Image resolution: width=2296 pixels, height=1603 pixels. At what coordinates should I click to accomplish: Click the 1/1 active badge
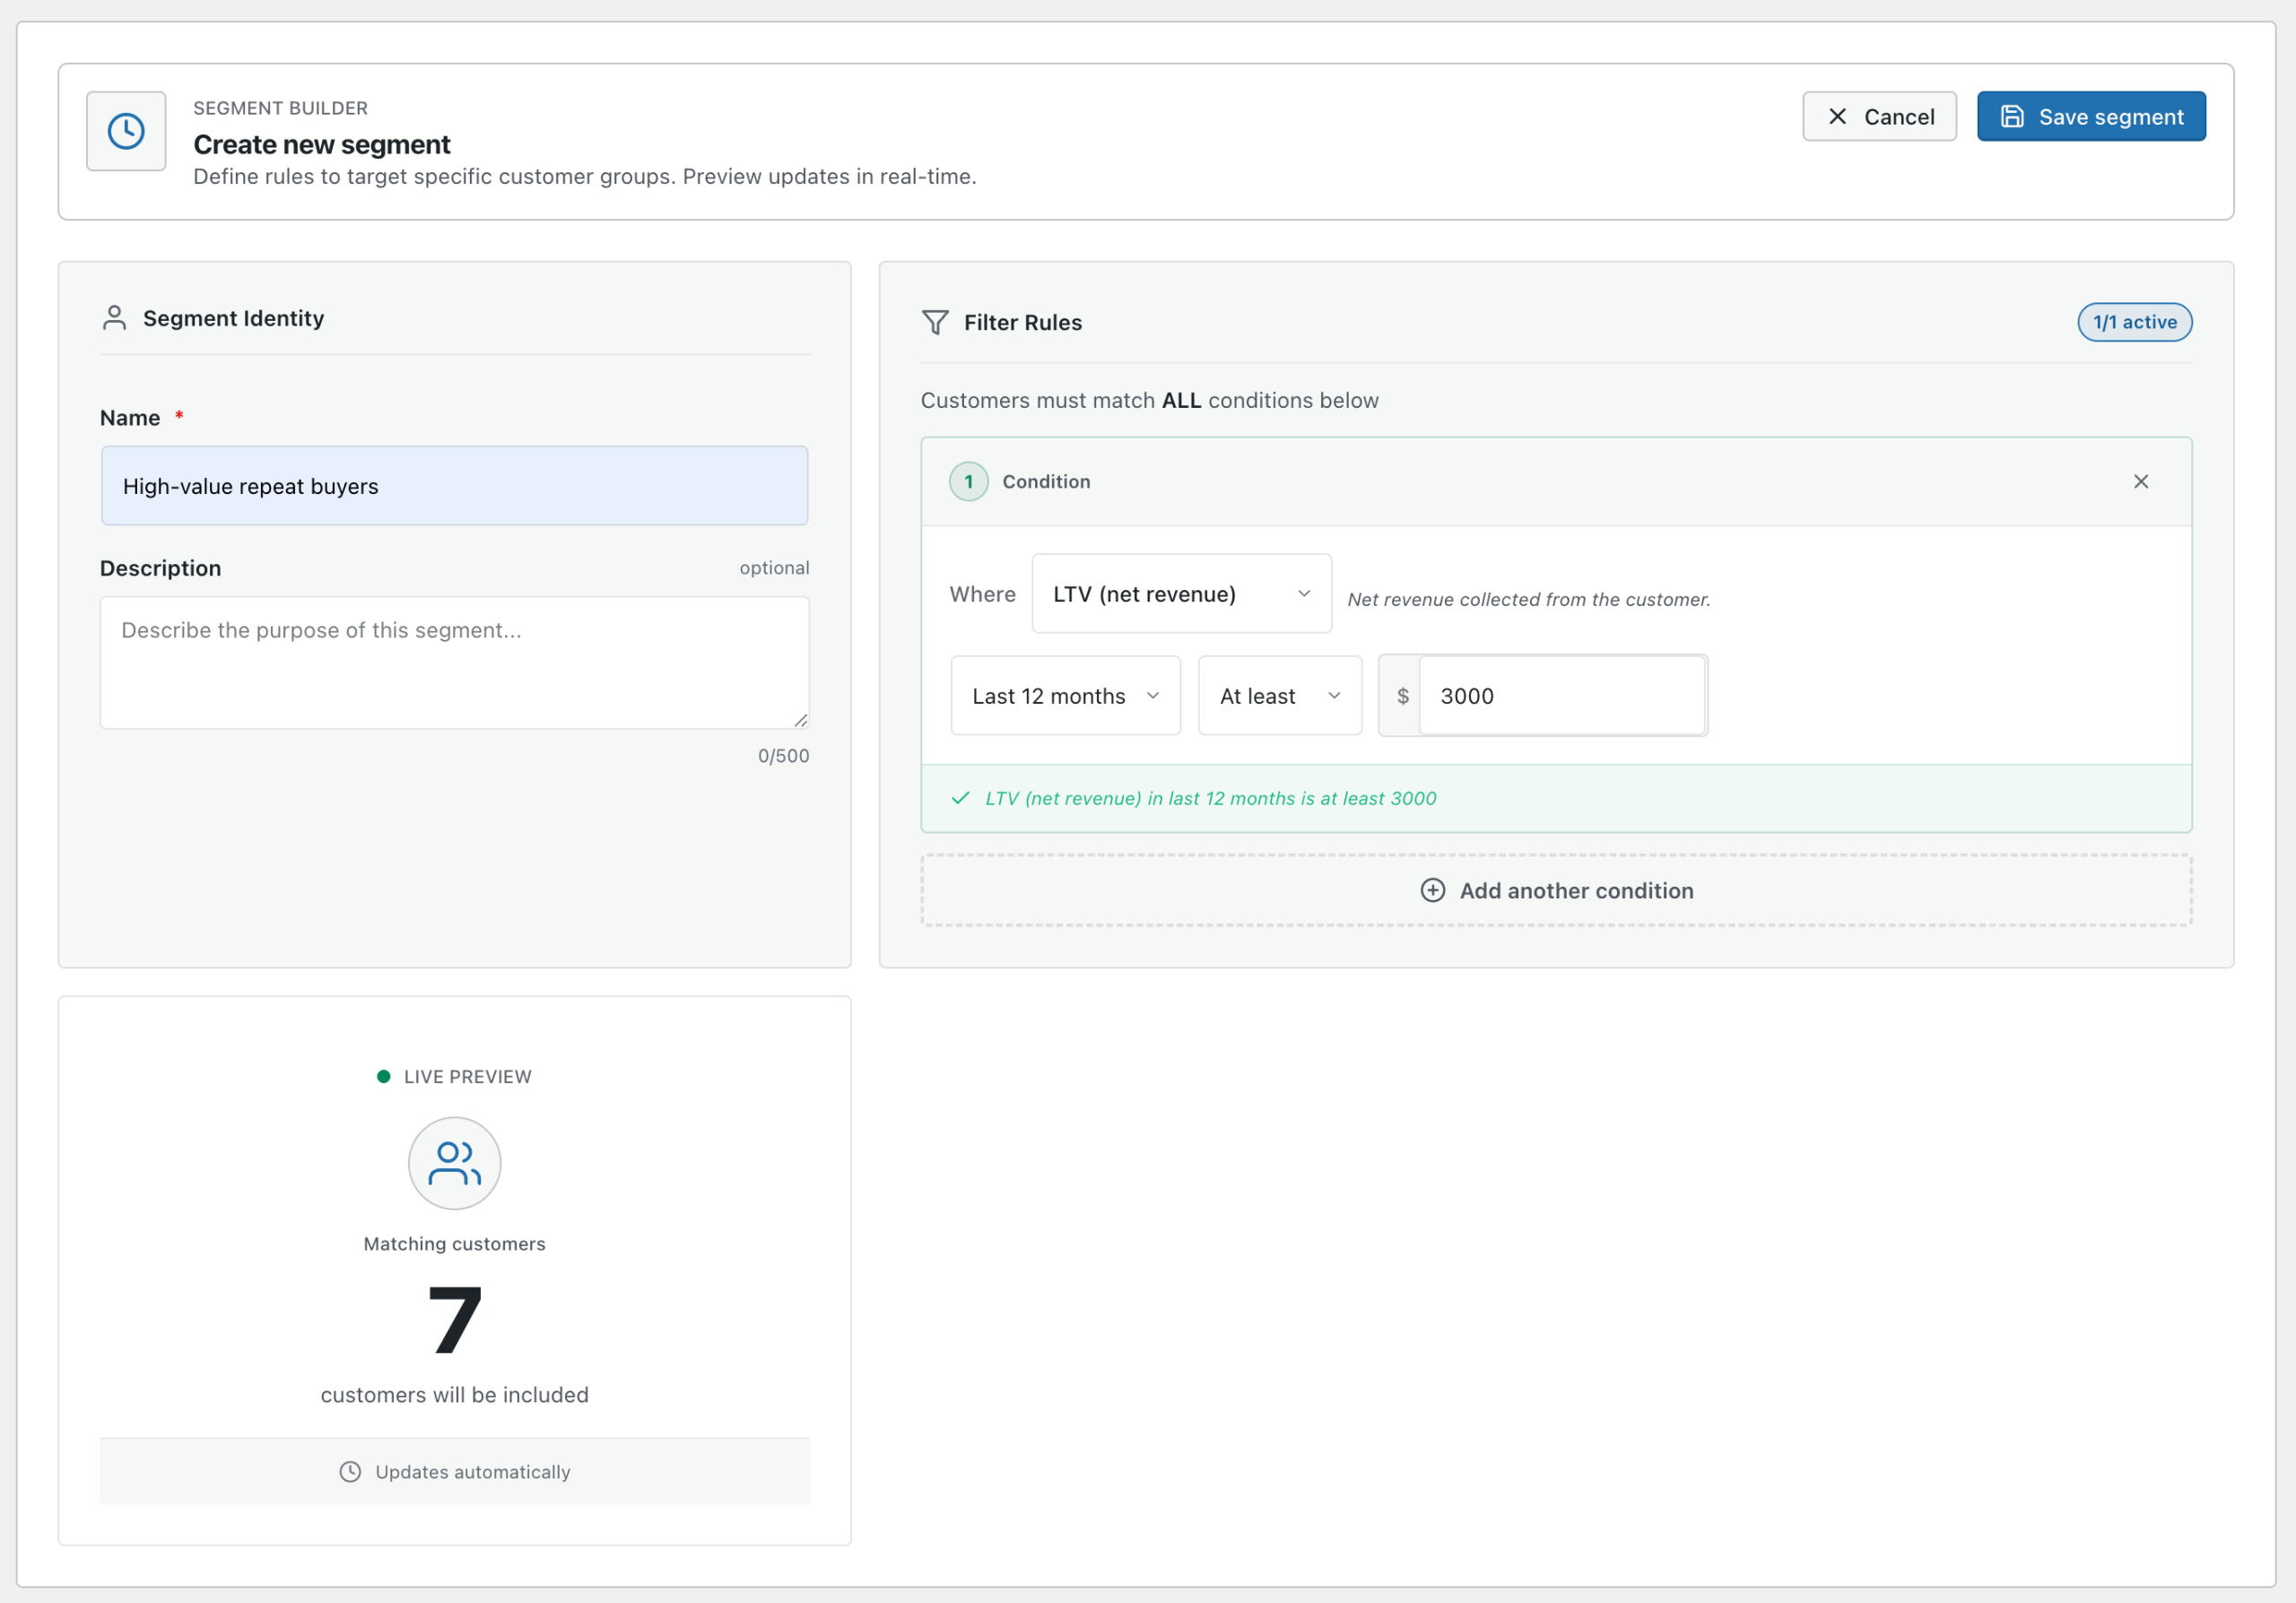point(2134,322)
